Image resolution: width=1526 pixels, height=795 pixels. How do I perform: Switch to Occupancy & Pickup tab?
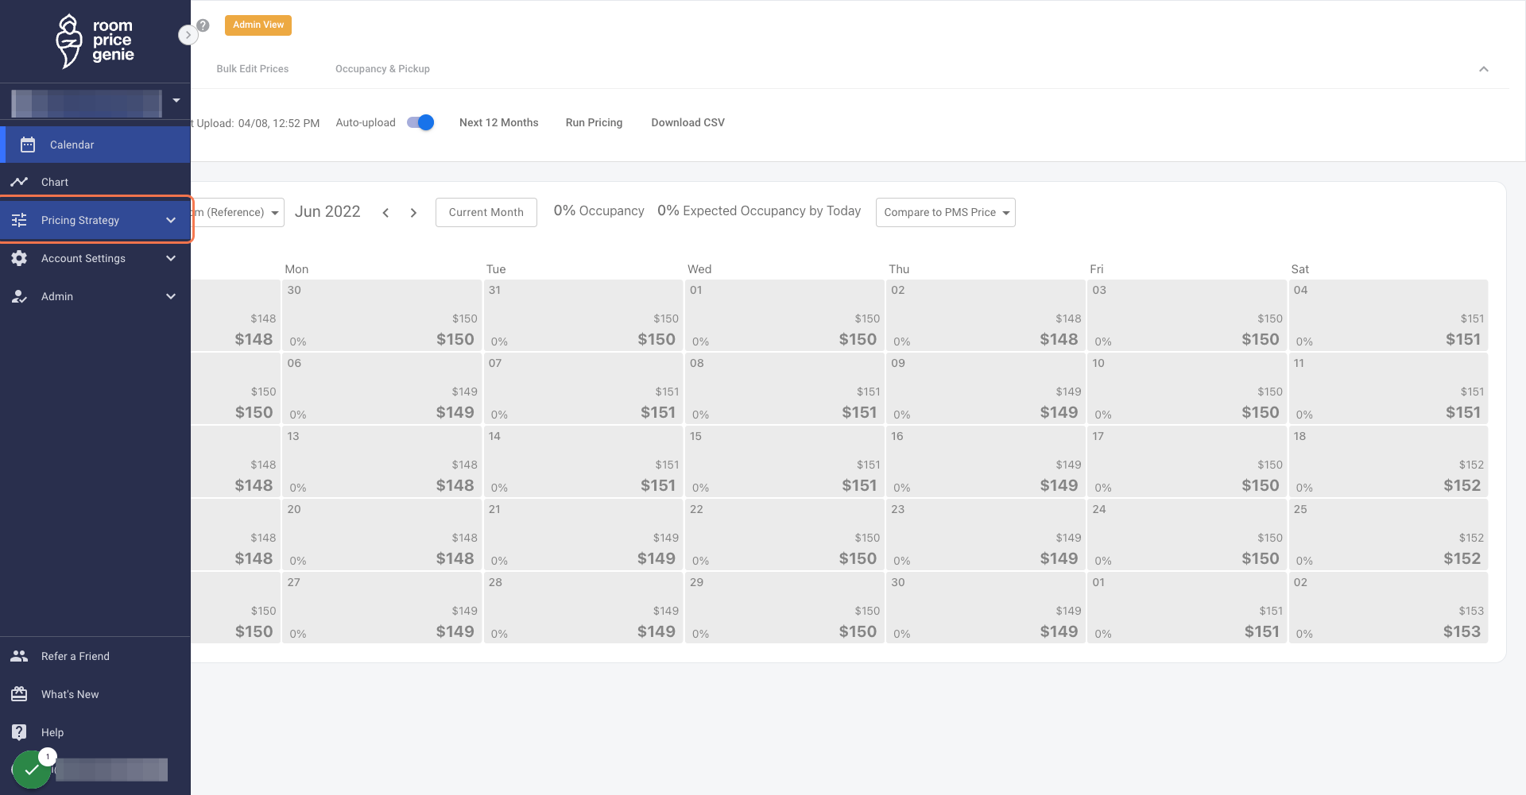coord(382,69)
